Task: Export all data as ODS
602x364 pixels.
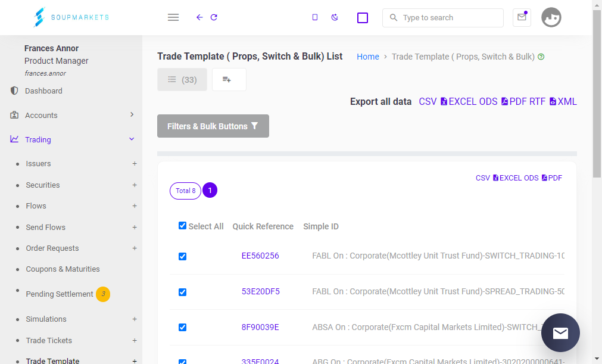Action: (x=488, y=101)
